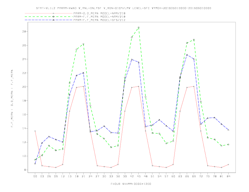
Task: Click the circle marker on green legend line
Action: (53, 17)
